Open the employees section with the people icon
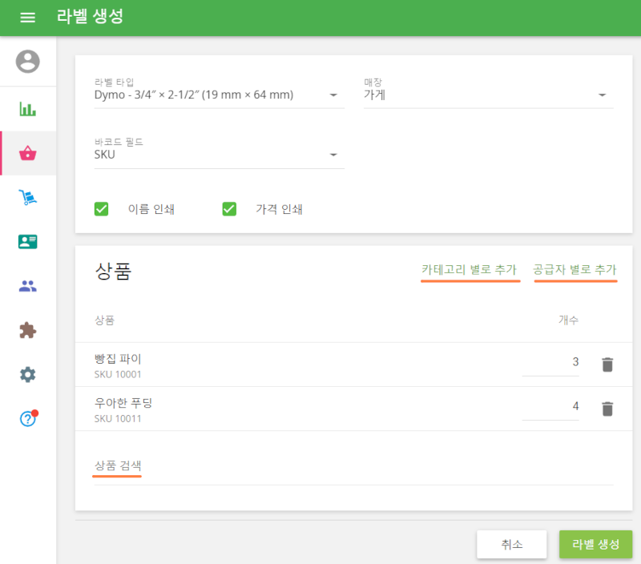641x564 pixels. (x=27, y=286)
